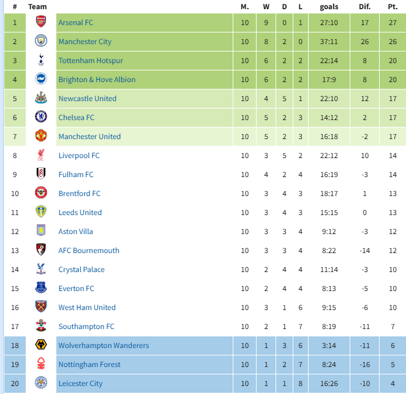Go to the Fulham FC team page

pos(76,175)
